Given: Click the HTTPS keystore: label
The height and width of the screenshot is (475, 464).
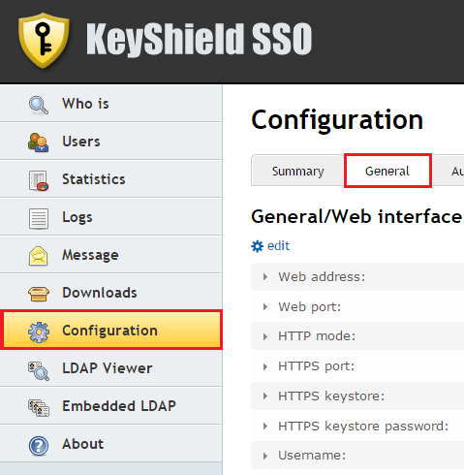Looking at the screenshot, I should click(331, 396).
